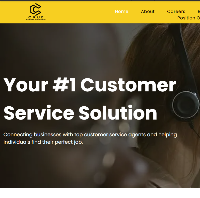Open the Careers page
The height and width of the screenshot is (198, 200).
click(176, 11)
